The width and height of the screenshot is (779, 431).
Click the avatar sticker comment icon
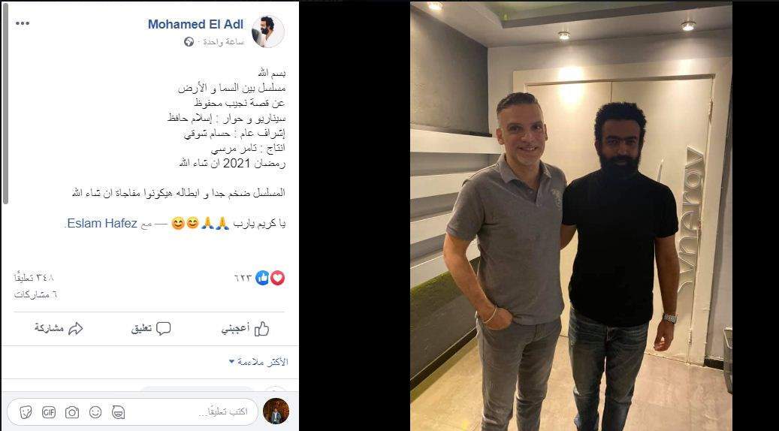[x=118, y=412]
